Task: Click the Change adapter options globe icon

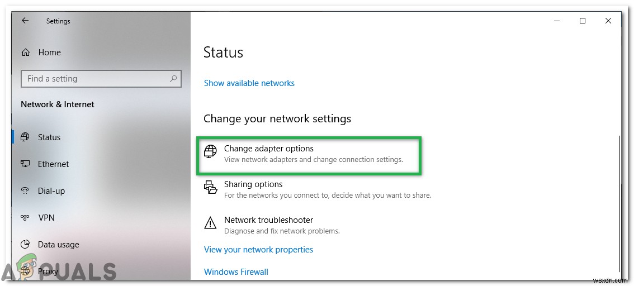Action: tap(210, 151)
